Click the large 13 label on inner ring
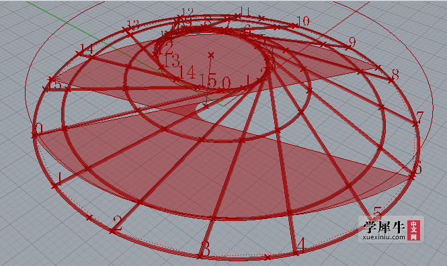This screenshot has height=266, width=447. (171, 60)
